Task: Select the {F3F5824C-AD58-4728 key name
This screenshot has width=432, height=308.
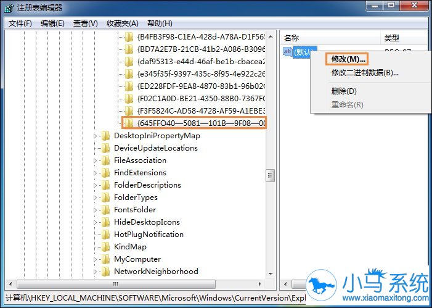Action: click(201, 111)
